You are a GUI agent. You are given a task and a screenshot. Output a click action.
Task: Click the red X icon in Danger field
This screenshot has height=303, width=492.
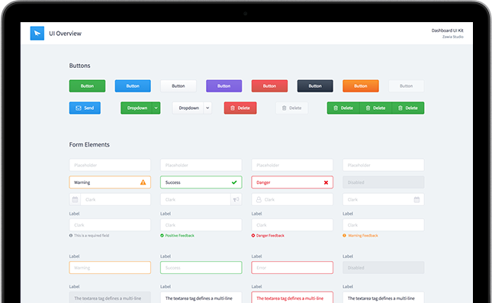click(x=326, y=182)
